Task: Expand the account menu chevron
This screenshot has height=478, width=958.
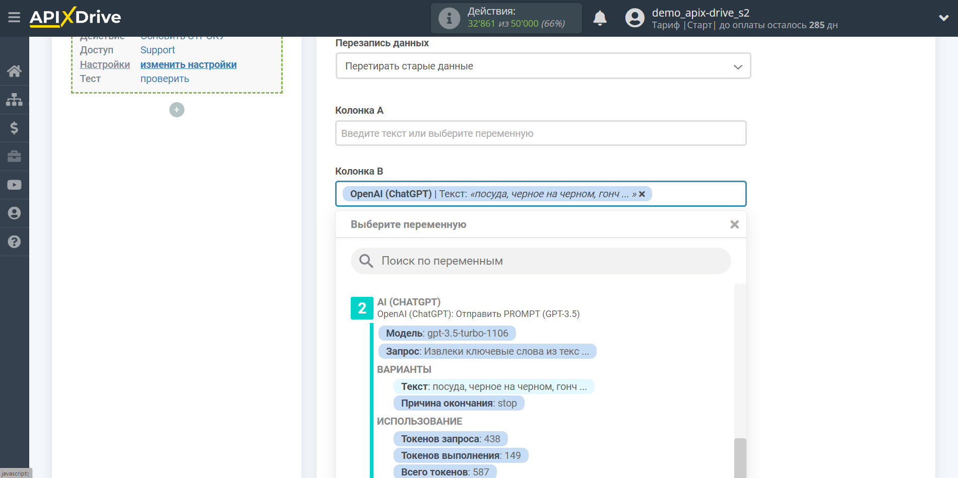Action: tap(943, 18)
